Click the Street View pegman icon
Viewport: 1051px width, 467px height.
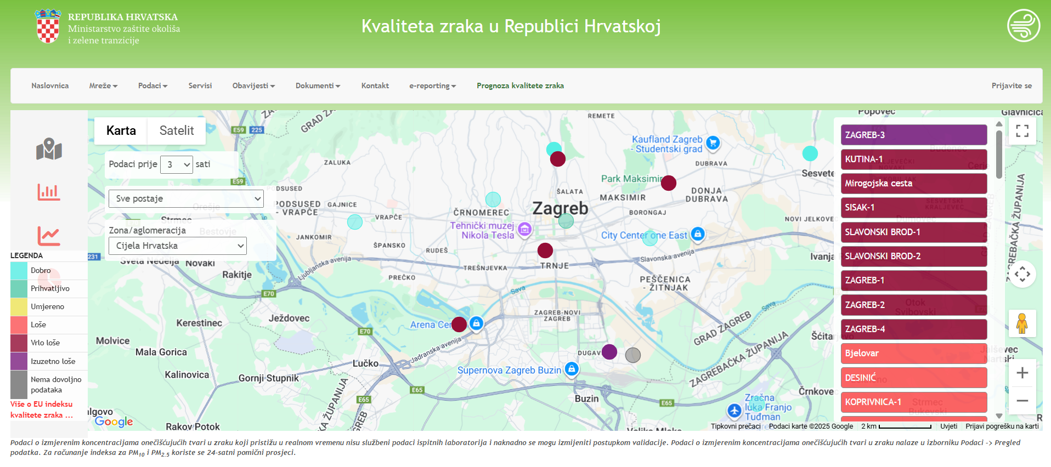(1022, 323)
